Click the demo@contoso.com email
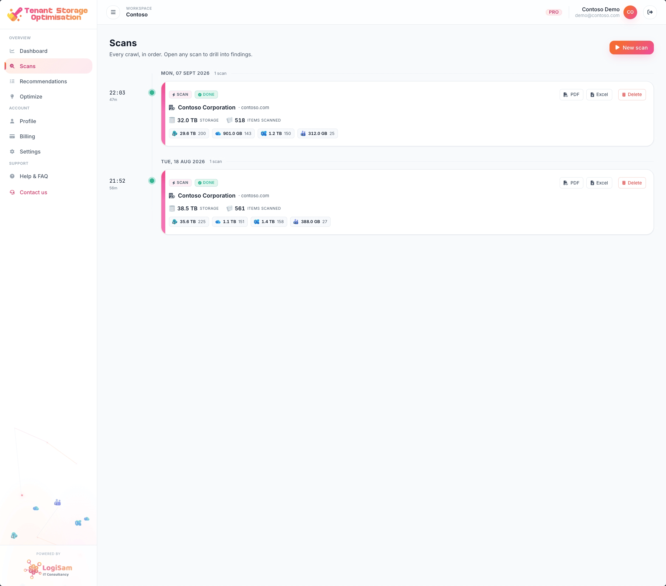This screenshot has height=586, width=666. click(x=597, y=15)
